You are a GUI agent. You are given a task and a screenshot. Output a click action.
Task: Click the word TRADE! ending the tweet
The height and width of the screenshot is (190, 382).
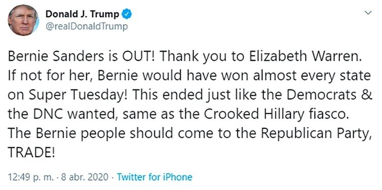click(x=32, y=152)
